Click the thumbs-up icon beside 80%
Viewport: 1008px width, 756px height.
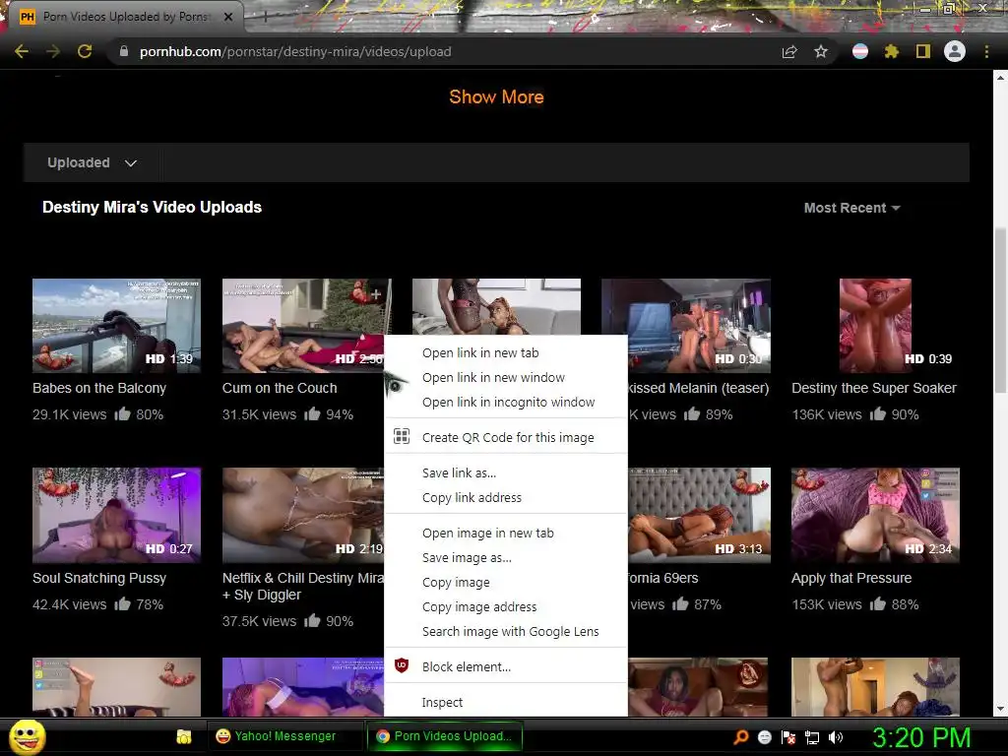pos(122,414)
